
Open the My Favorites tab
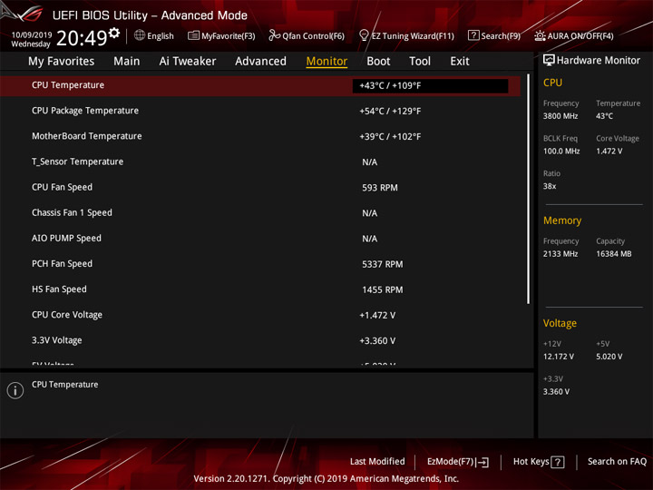click(x=62, y=62)
